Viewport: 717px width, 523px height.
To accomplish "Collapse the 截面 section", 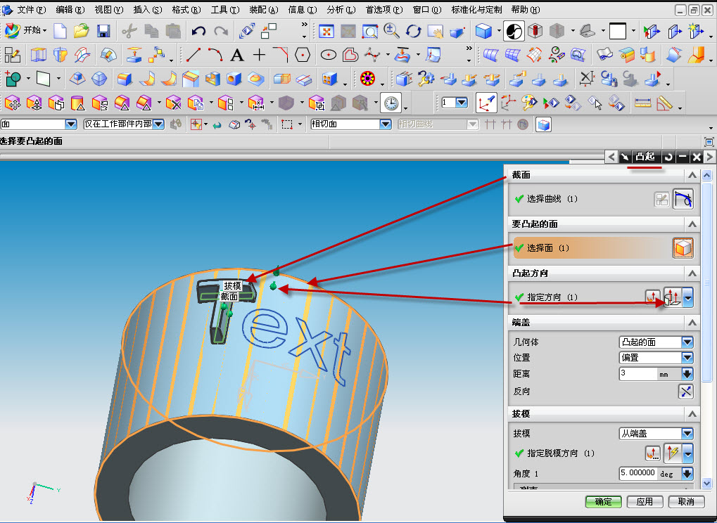I will coord(692,175).
